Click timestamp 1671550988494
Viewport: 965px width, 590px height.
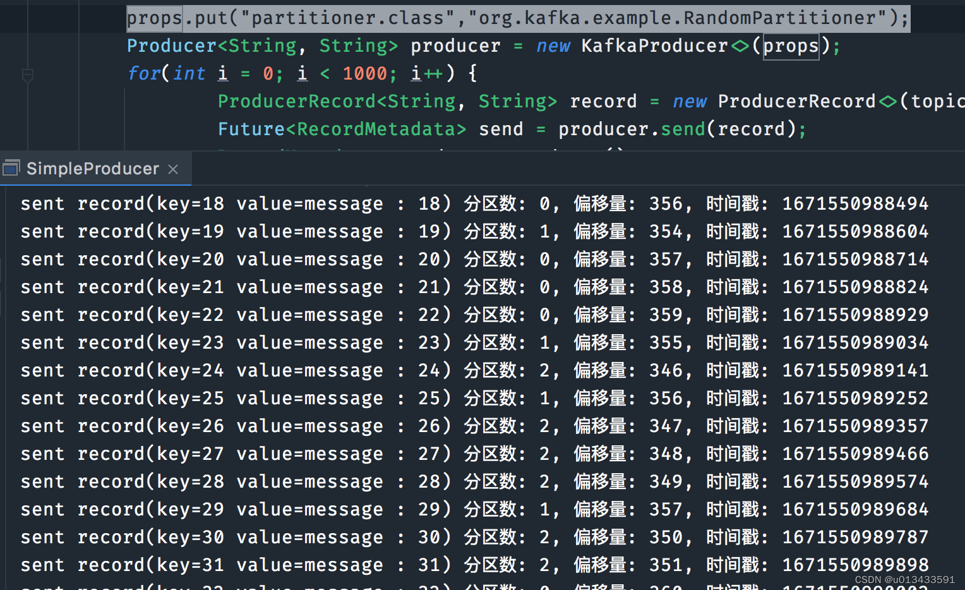click(x=855, y=203)
